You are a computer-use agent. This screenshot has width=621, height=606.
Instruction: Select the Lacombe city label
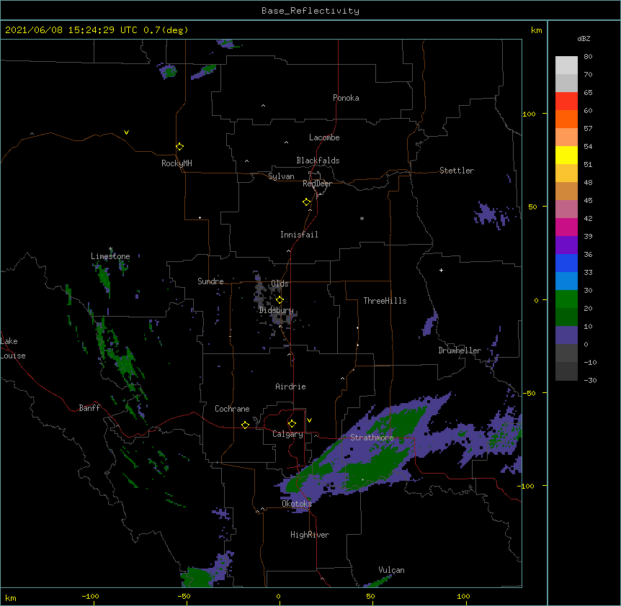(x=324, y=137)
